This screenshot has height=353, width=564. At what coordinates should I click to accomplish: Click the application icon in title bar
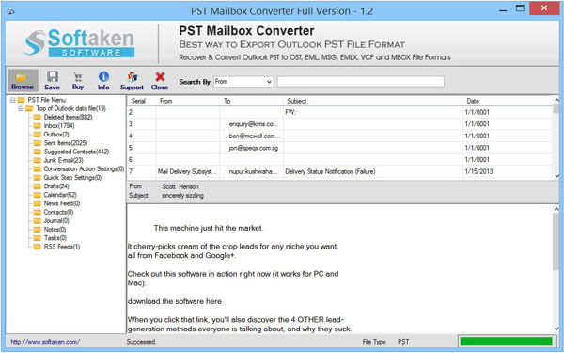(x=10, y=11)
